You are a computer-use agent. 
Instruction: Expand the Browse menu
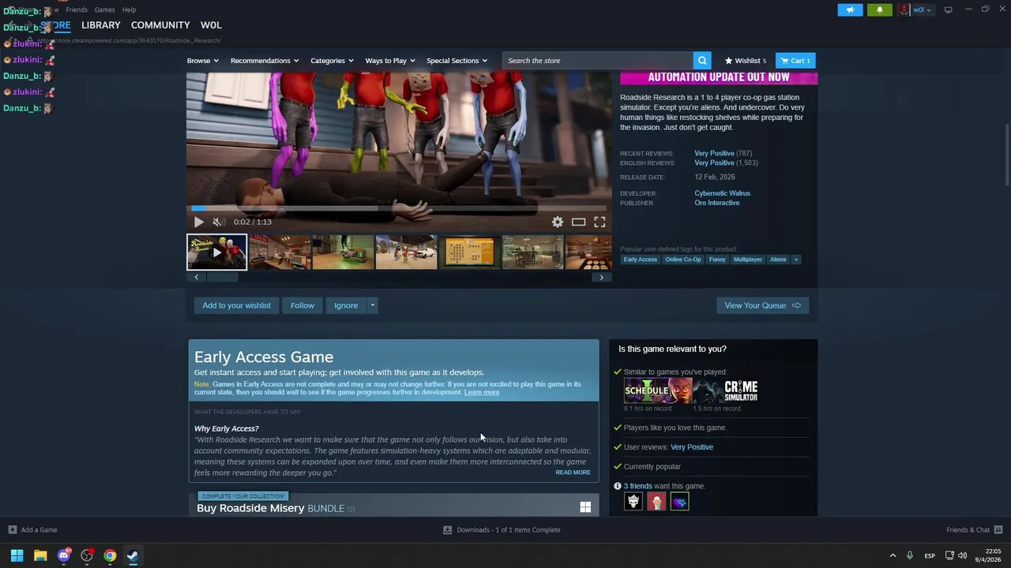[201, 61]
